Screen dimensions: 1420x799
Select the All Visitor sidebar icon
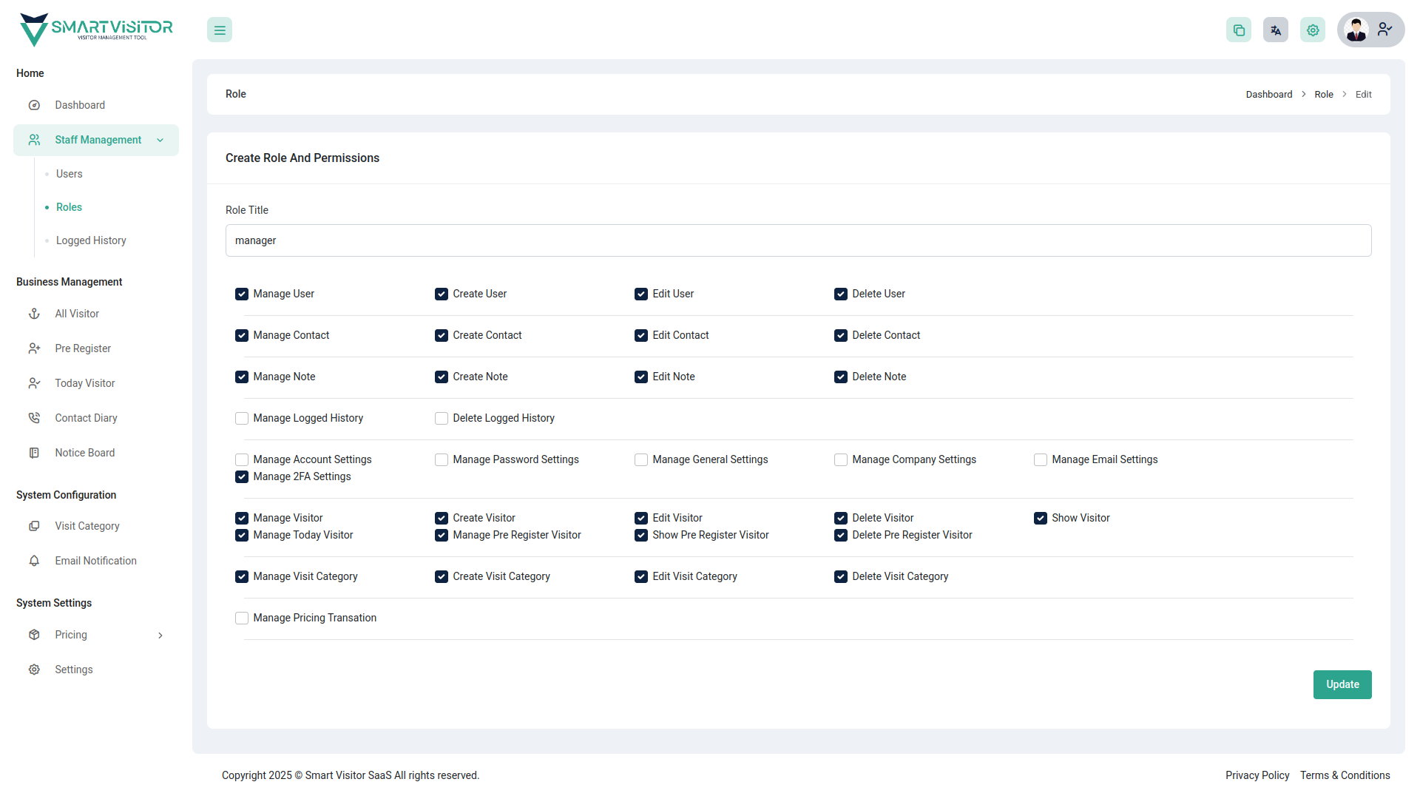[x=34, y=314]
